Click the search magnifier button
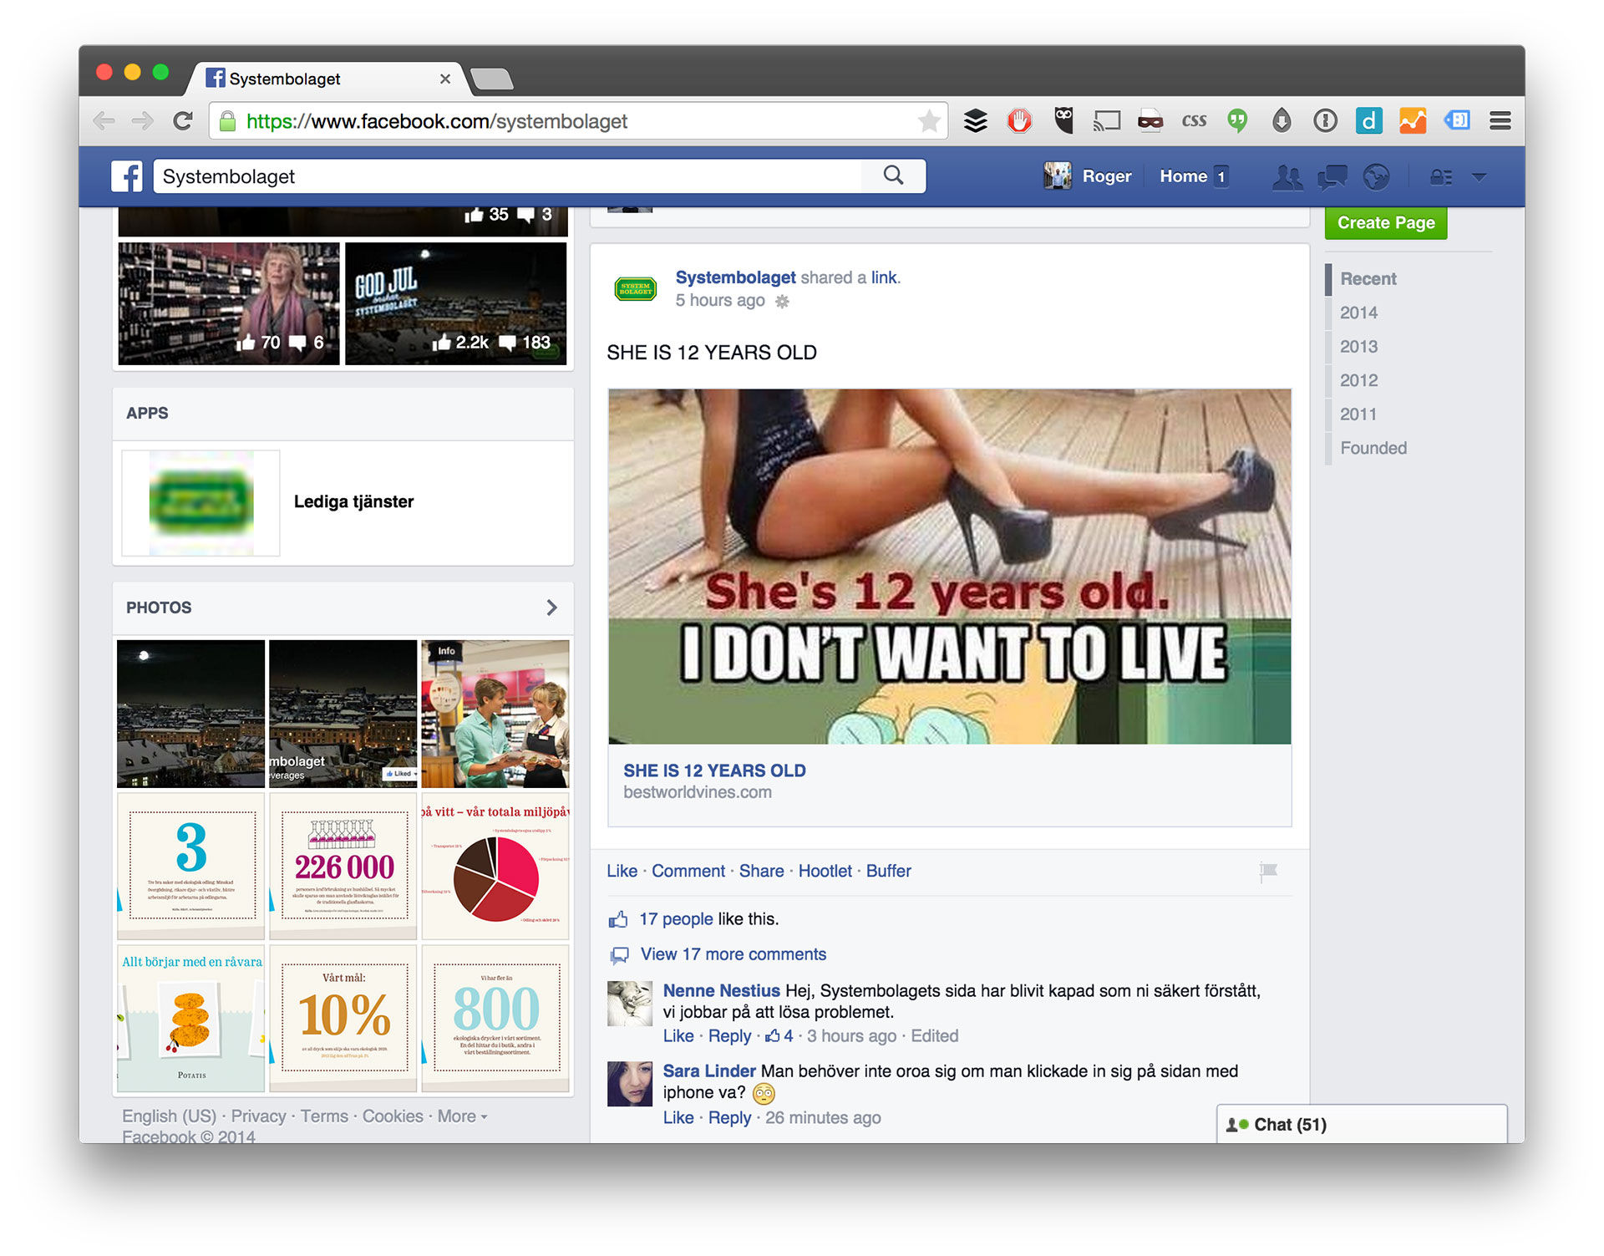The height and width of the screenshot is (1256, 1604). [893, 175]
